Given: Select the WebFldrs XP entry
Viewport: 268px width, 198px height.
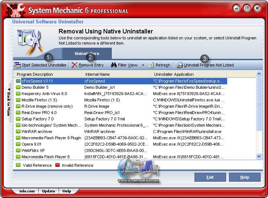Looking at the screenshot, I should (x=33, y=150).
